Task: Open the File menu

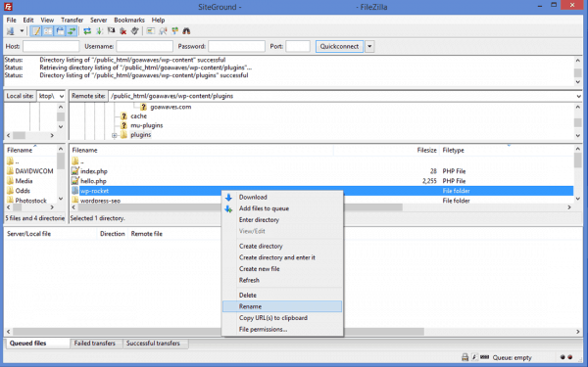Action: 11,20
